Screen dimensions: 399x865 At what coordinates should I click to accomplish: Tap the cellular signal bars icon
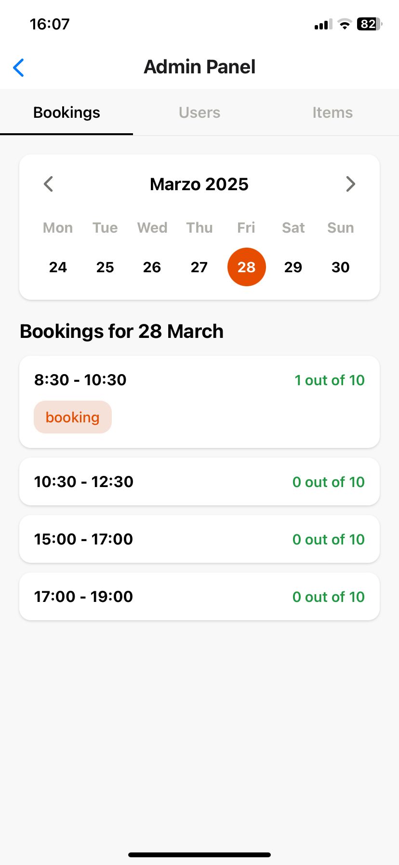pos(323,24)
